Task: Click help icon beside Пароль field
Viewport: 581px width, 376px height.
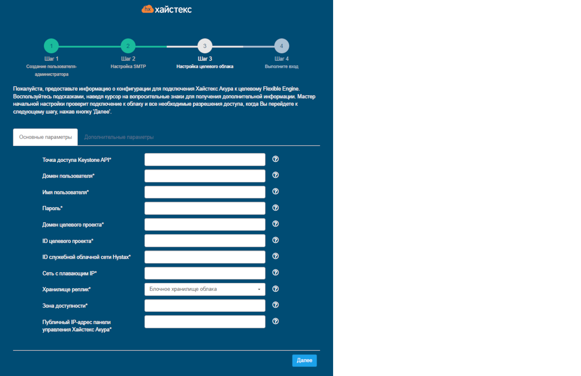Action: 275,208
